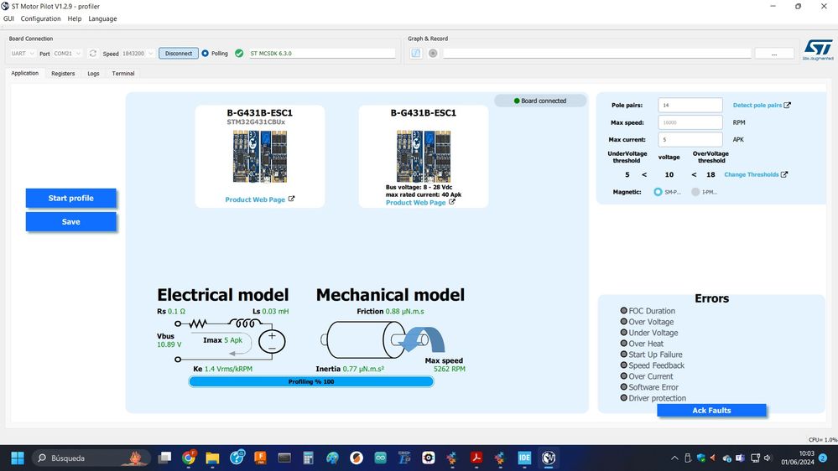Click the Max speed 5262 RPM value
Image resolution: width=838 pixels, height=471 pixels.
click(450, 369)
